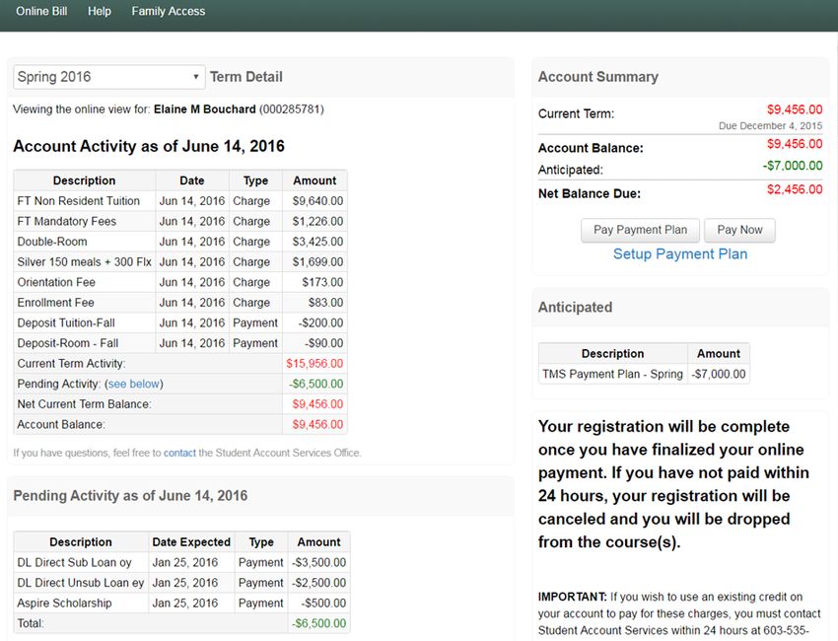
Task: Click the TMS Payment Plan - Spring entry
Action: pos(612,375)
